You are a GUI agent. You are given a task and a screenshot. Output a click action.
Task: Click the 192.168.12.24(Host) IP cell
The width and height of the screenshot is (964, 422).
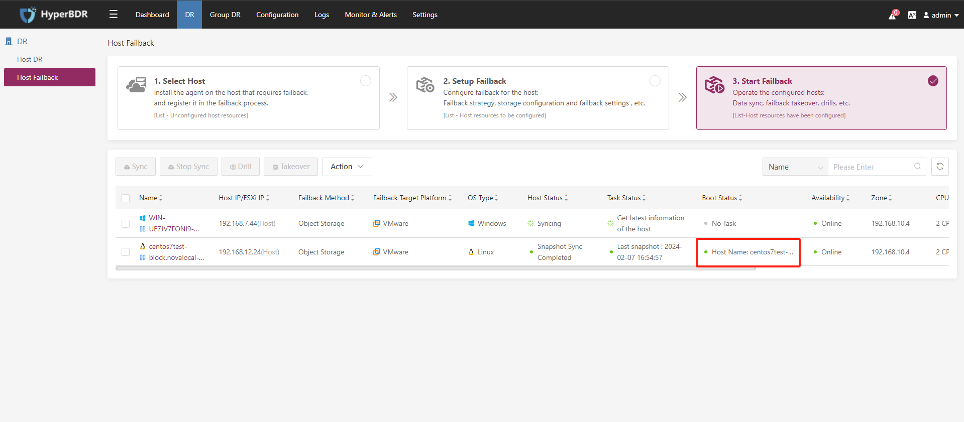[249, 252]
